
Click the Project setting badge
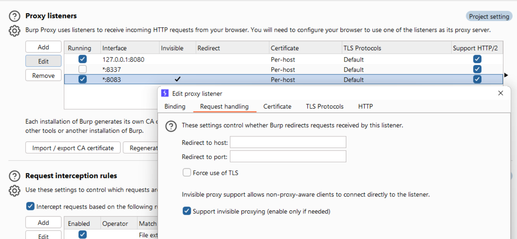pyautogui.click(x=489, y=16)
